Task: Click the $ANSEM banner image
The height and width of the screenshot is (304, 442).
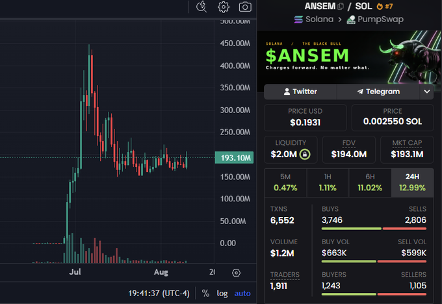Action: click(x=349, y=57)
